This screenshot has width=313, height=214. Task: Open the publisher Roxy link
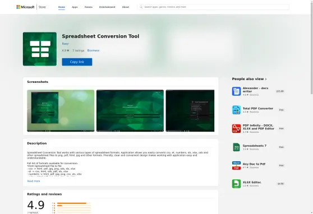65,44
